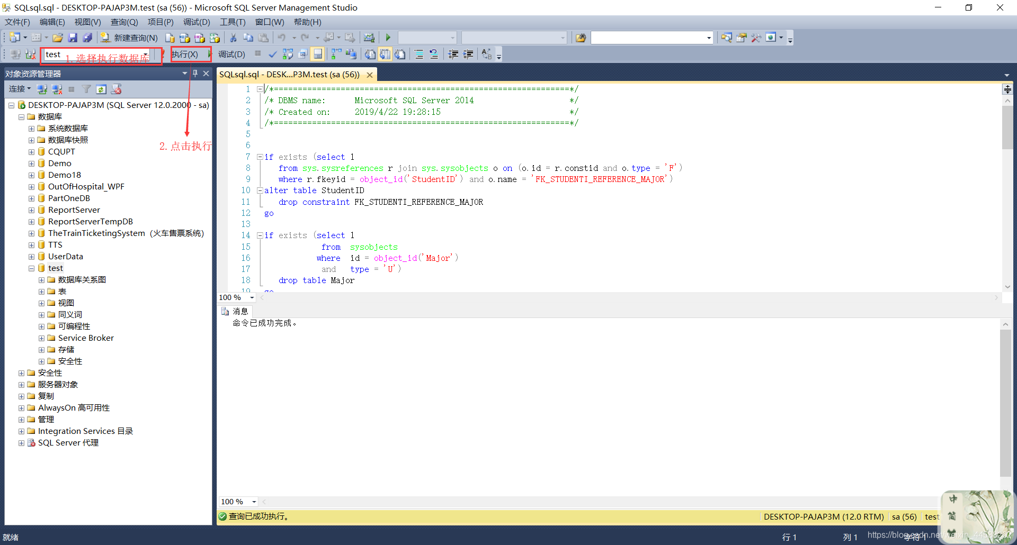Click the code editor vertical scrollbar thumb
Screen dimensions: 1017x545
pyautogui.click(x=1007, y=128)
